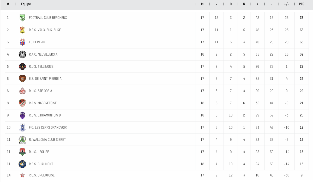The width and height of the screenshot is (313, 182).
Task: Click the Football Club Bercheux crest icon
Action: pos(22,18)
